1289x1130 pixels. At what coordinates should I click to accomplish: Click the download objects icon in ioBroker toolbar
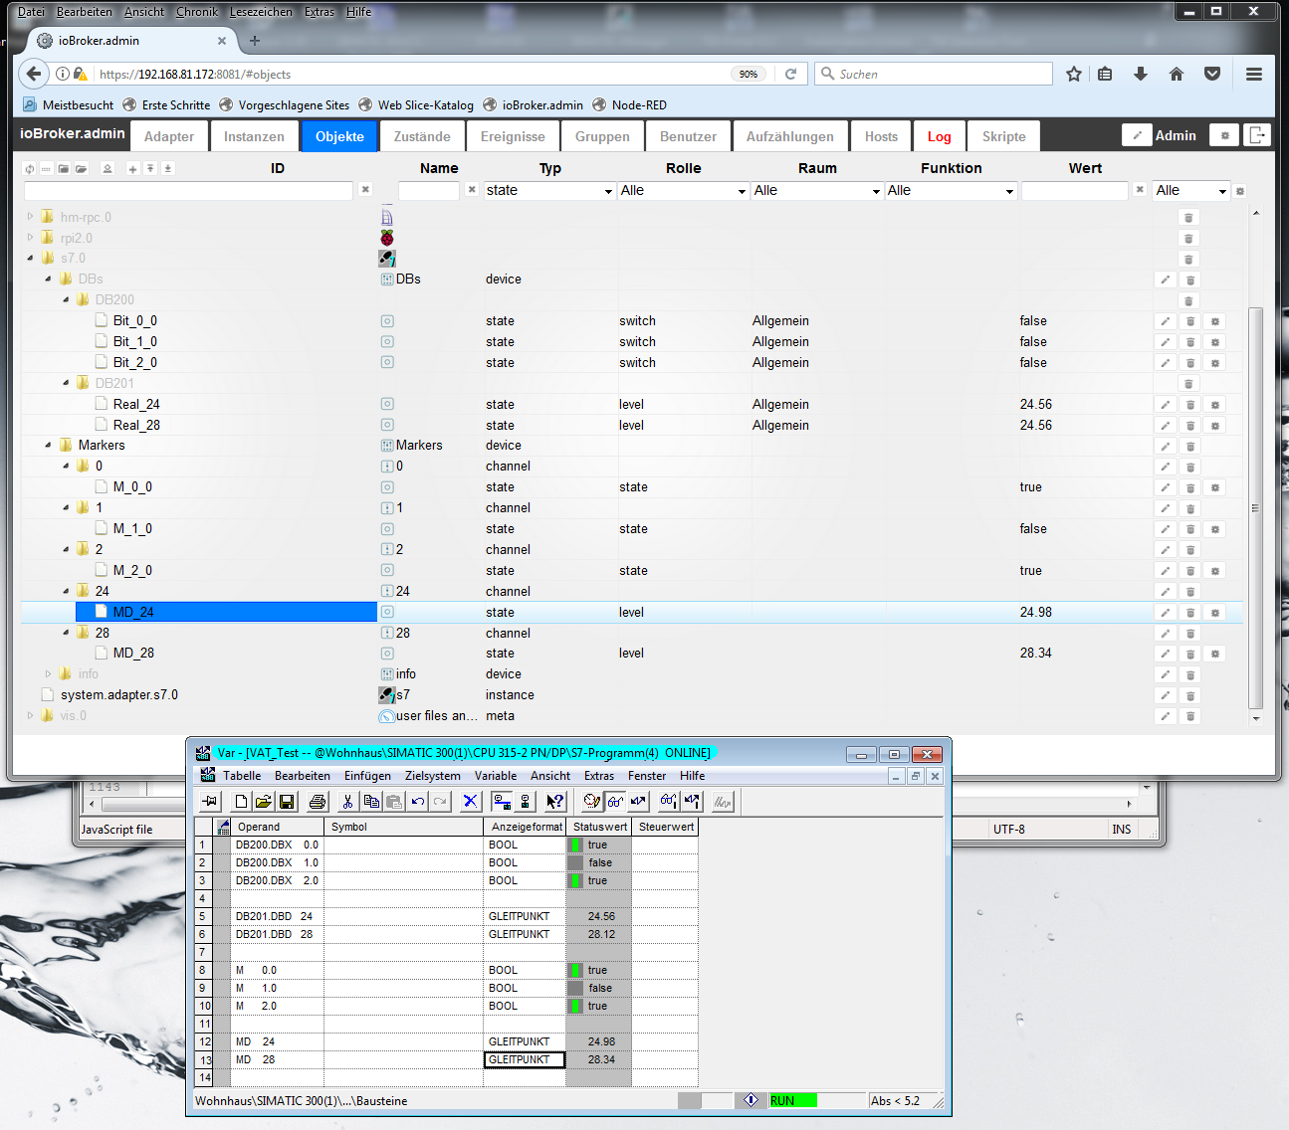168,169
